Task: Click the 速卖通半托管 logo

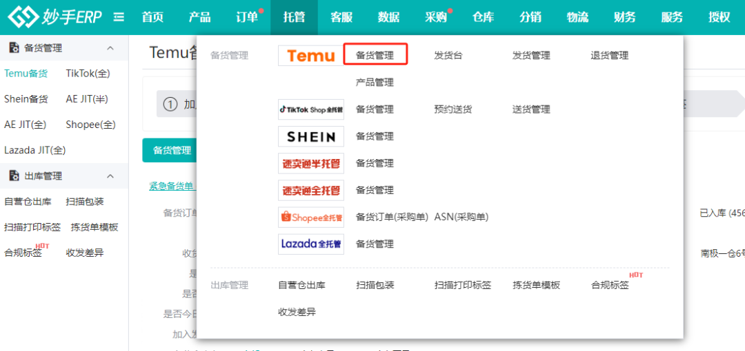Action: [x=310, y=164]
